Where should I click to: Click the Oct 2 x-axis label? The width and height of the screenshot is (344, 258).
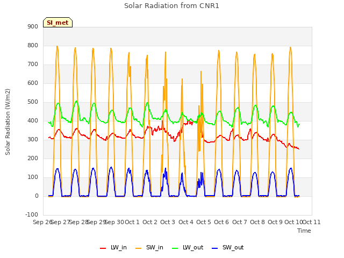150,222
